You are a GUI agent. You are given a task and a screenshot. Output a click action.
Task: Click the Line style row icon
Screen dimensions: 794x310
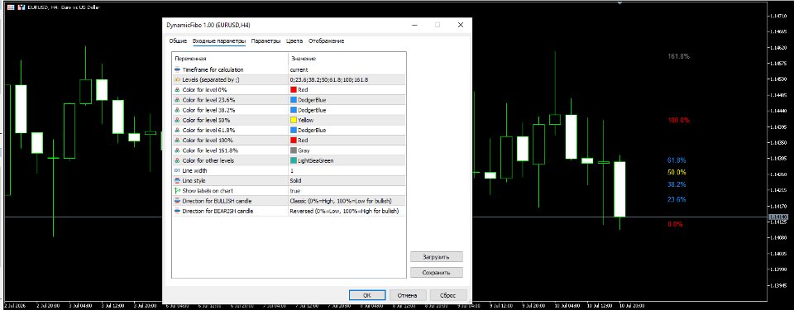click(177, 181)
